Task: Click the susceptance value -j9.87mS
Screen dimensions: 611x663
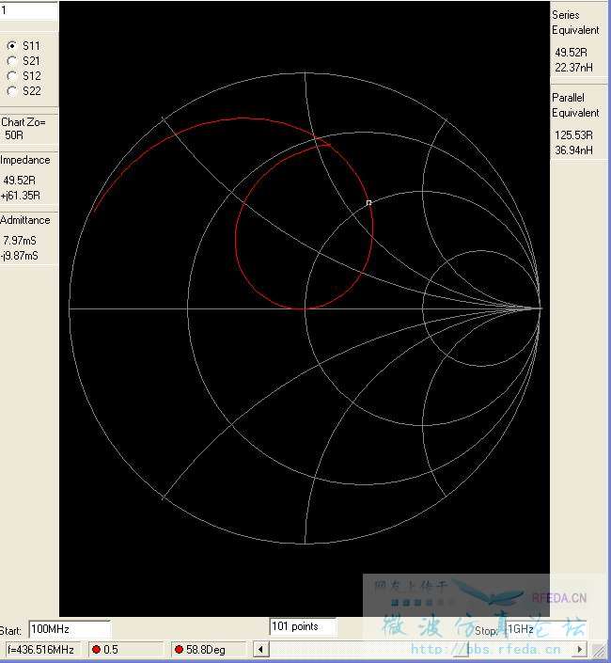Action: click(20, 256)
